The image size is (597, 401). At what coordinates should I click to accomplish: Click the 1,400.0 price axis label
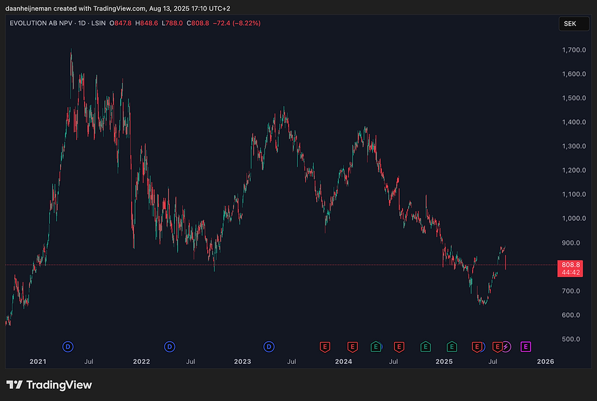pyautogui.click(x=574, y=122)
